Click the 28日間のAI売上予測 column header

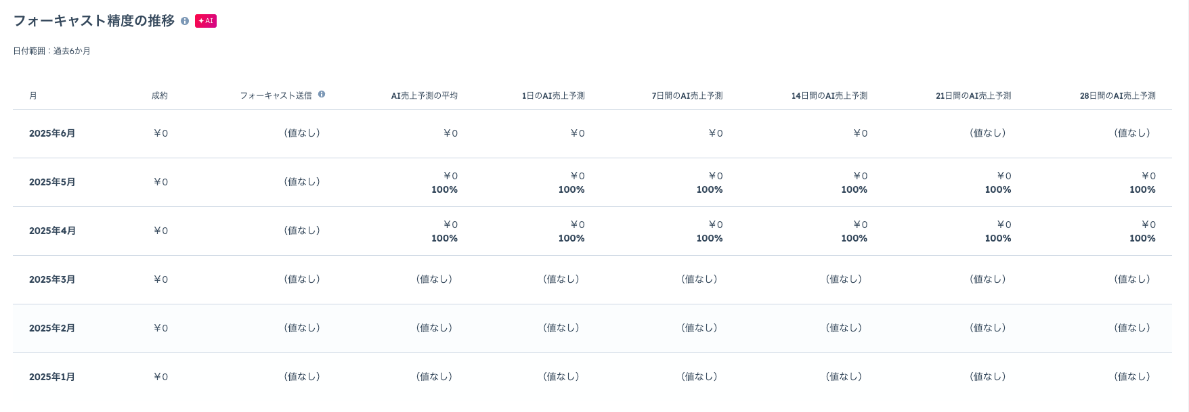1118,96
